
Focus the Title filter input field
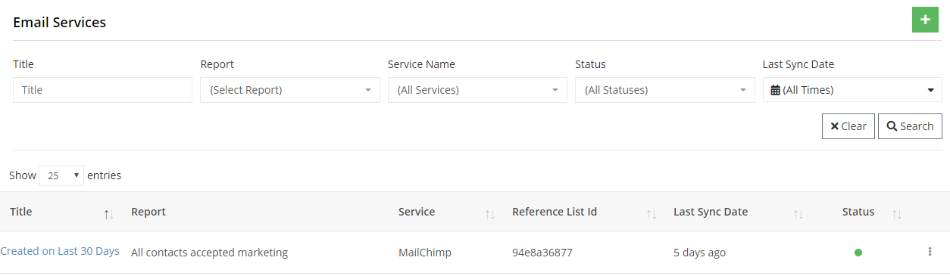[x=102, y=90]
